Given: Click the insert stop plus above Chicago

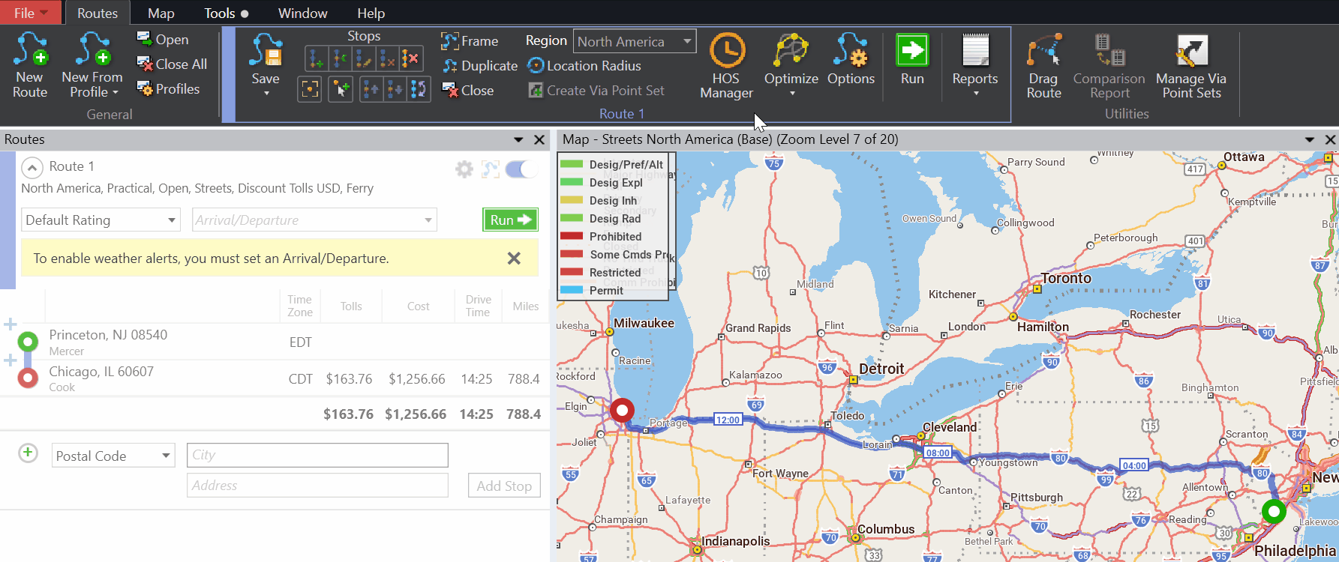Looking at the screenshot, I should (x=10, y=360).
